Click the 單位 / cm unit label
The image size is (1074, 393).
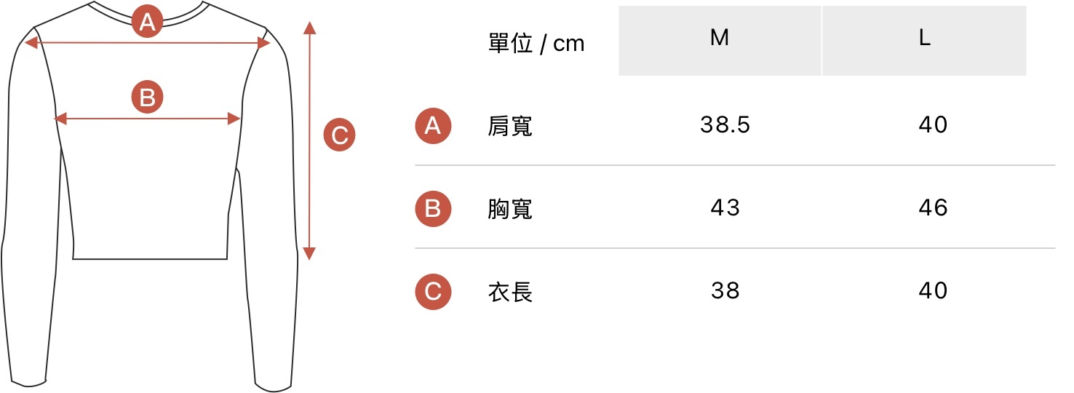point(536,44)
